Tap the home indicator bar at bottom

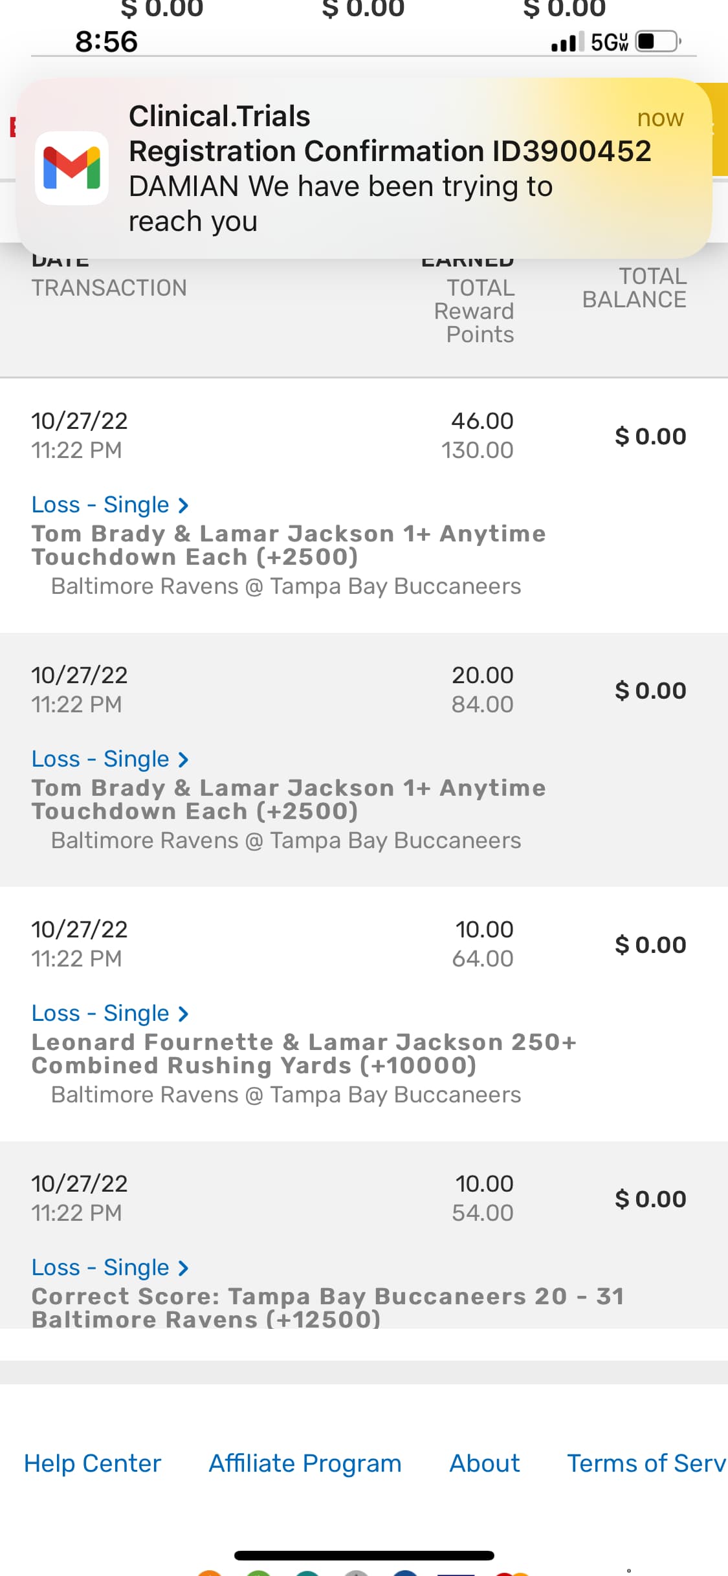pyautogui.click(x=364, y=1555)
